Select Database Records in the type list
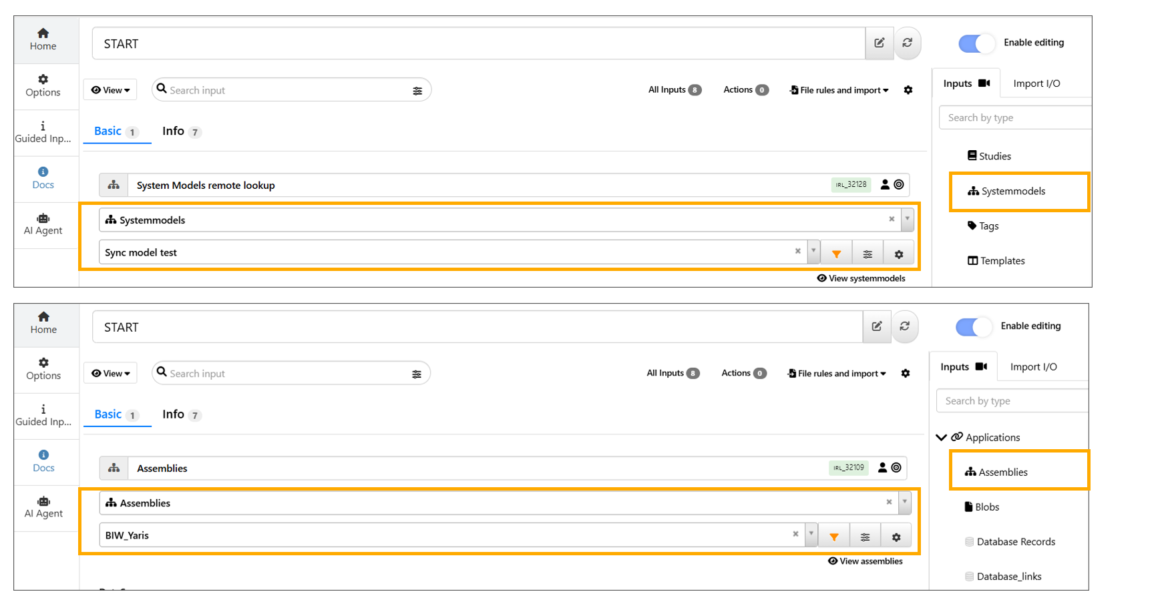 [x=1015, y=542]
